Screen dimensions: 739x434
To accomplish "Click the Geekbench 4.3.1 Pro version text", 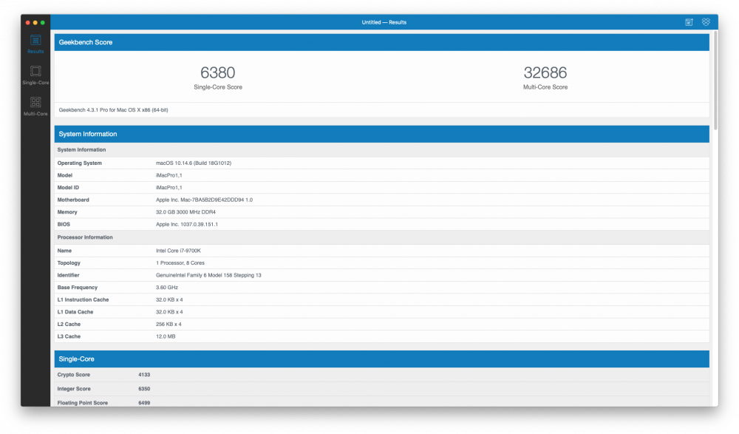I will tap(114, 110).
